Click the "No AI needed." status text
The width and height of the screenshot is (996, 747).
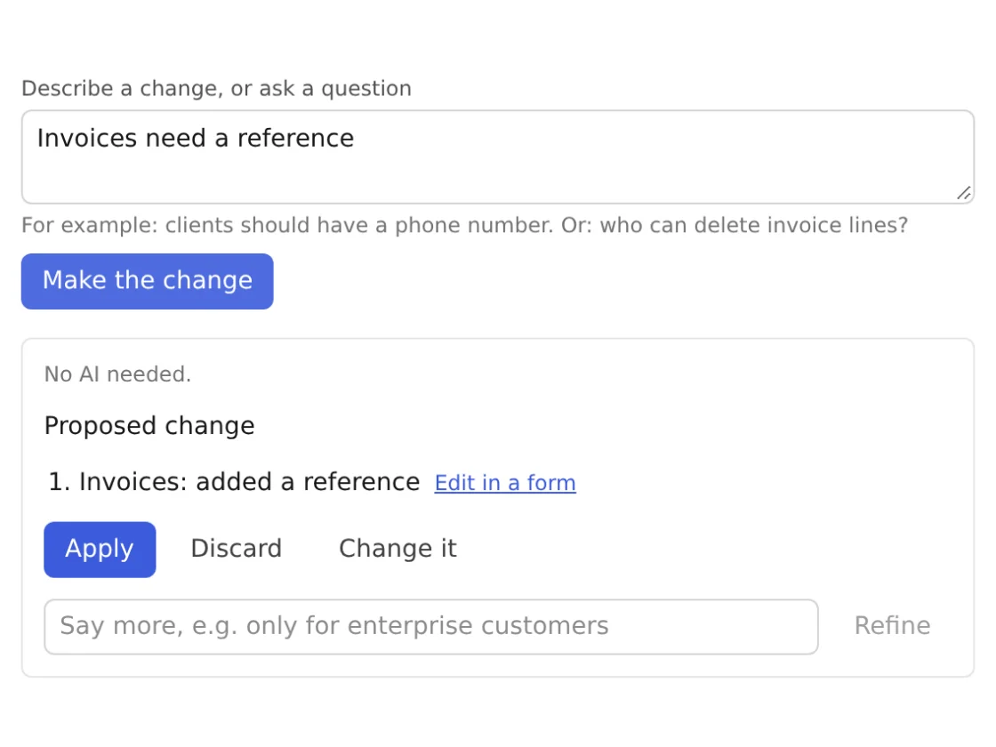click(117, 374)
